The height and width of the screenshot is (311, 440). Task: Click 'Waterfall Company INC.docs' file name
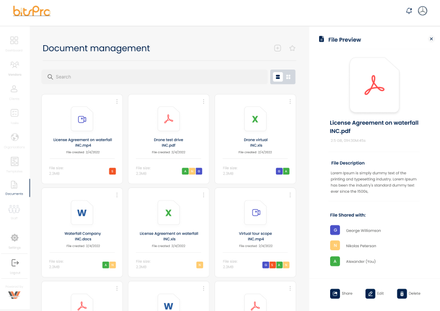(82, 236)
